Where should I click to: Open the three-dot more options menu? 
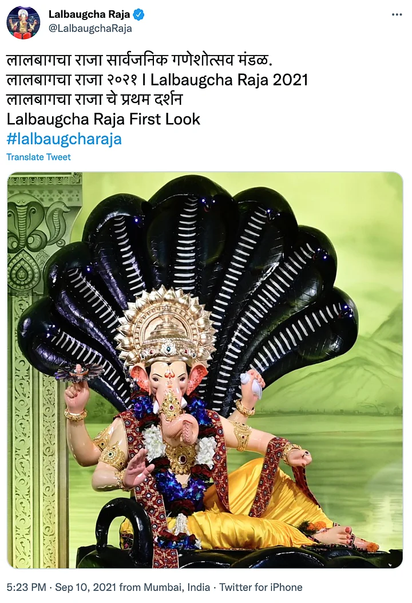coord(397,15)
